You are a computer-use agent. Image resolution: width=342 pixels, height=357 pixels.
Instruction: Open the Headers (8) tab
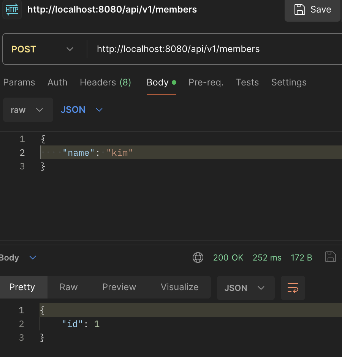(106, 82)
